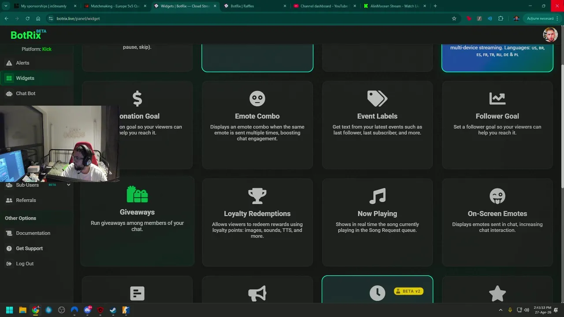Click the clock widget icon
The height and width of the screenshot is (317, 564).
[x=377, y=294]
